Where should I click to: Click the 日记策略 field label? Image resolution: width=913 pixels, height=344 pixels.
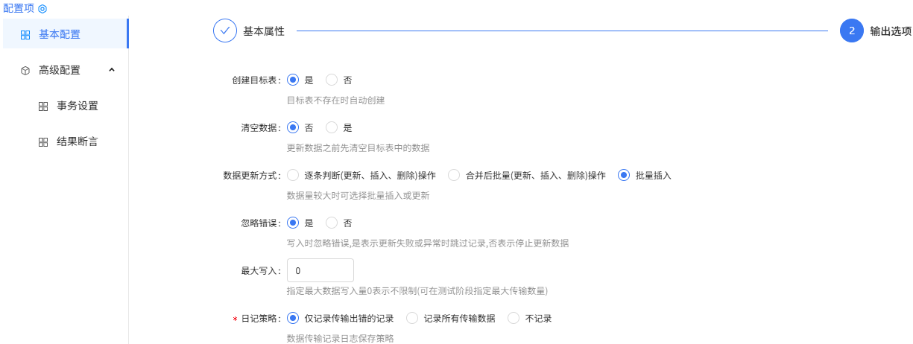(x=261, y=318)
